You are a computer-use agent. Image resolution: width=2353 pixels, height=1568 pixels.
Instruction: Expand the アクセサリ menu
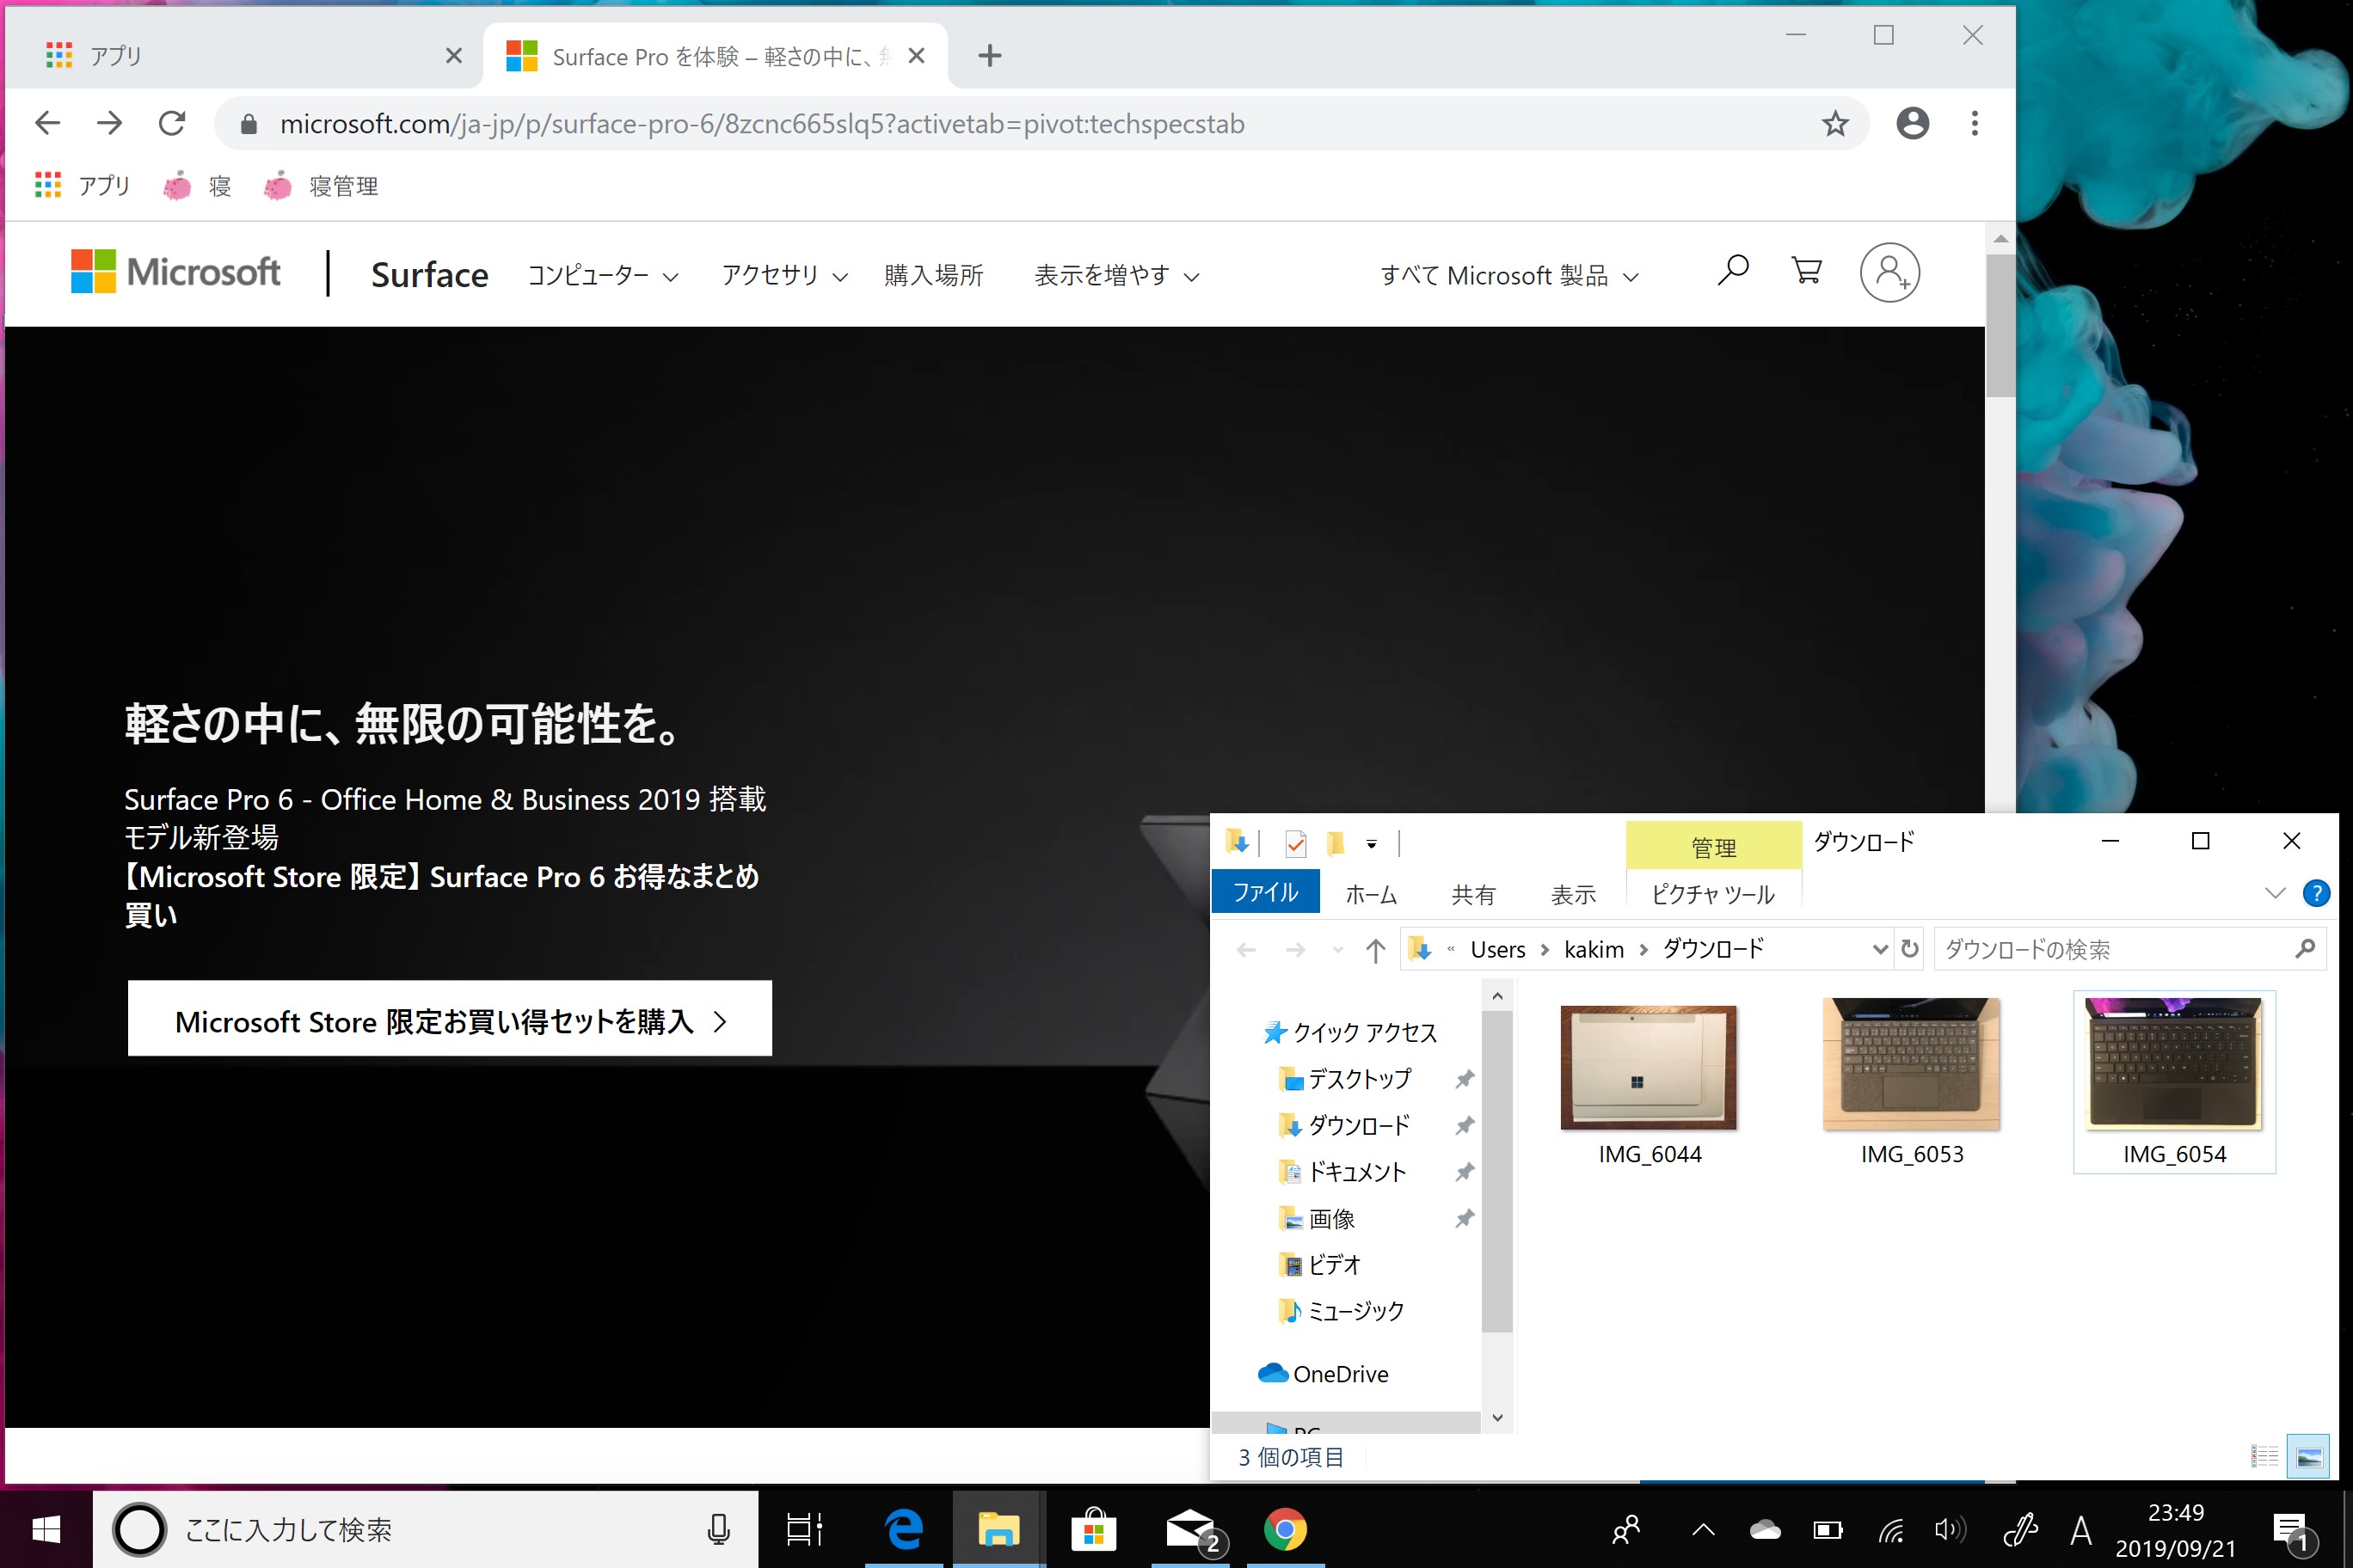point(785,275)
